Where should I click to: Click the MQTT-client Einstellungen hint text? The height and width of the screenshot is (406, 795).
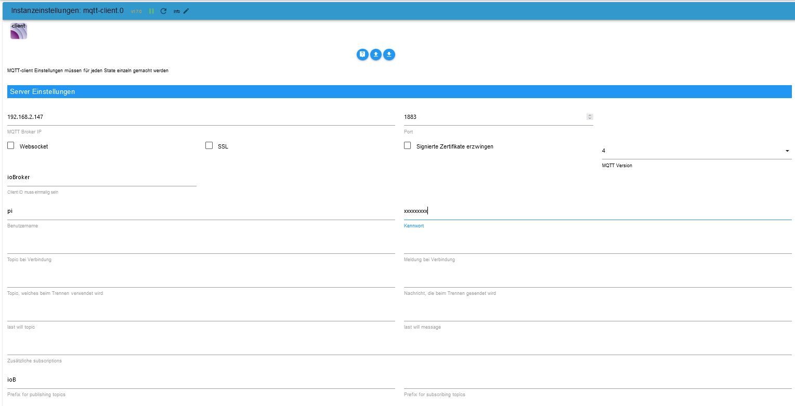coord(88,71)
